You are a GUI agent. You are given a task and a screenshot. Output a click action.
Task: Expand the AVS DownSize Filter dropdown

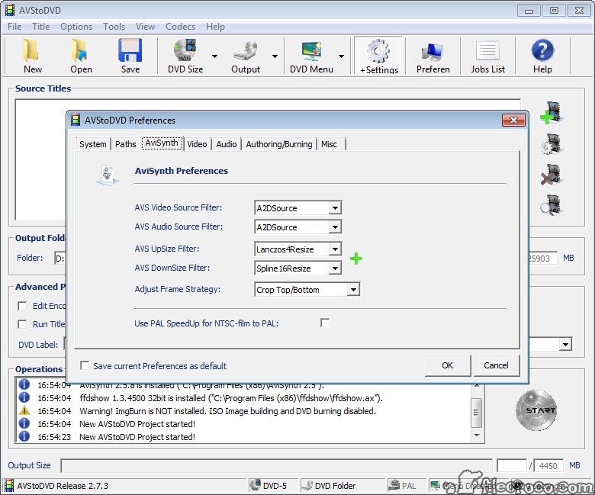(x=335, y=268)
